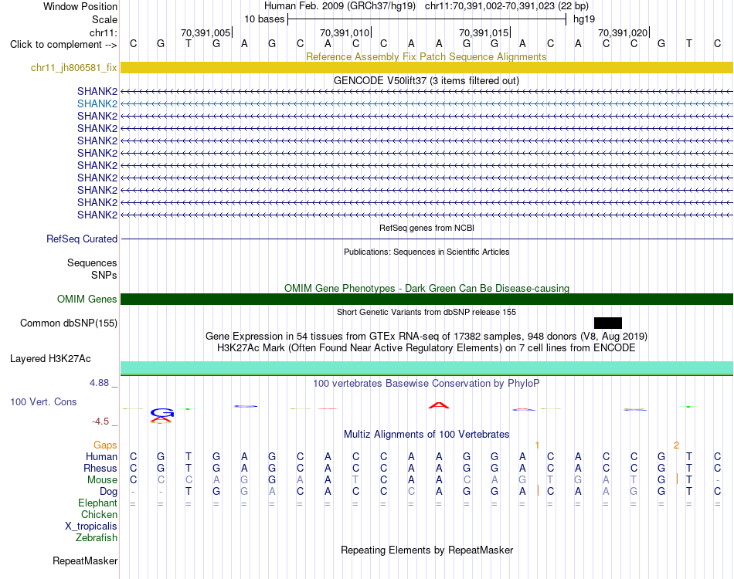Click the "Dog" alignment row label

[x=108, y=492]
